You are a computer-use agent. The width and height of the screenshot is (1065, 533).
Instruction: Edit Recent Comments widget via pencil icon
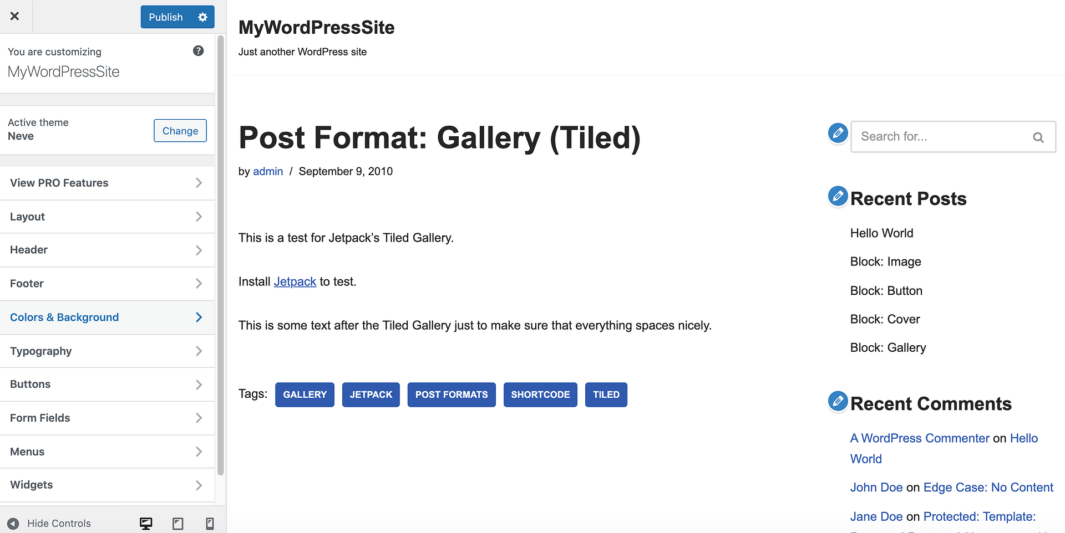click(x=838, y=401)
